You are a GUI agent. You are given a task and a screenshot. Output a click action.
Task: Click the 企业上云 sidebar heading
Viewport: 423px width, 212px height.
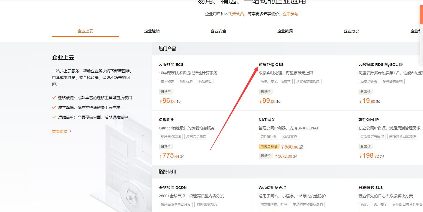[63, 58]
